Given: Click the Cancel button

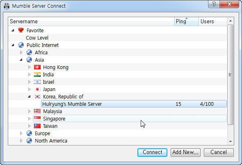Looking at the screenshot, I should pyautogui.click(x=219, y=152).
